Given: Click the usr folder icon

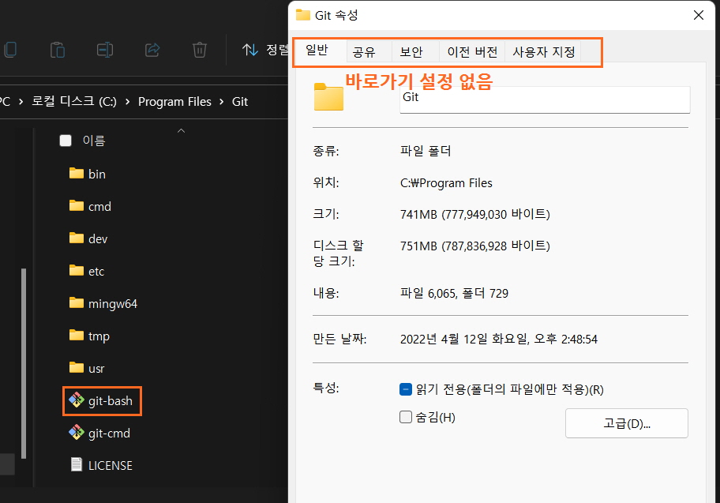Looking at the screenshot, I should pyautogui.click(x=77, y=367).
